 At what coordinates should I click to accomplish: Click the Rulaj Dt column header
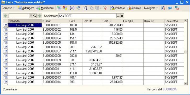pyautogui.click(x=133, y=21)
